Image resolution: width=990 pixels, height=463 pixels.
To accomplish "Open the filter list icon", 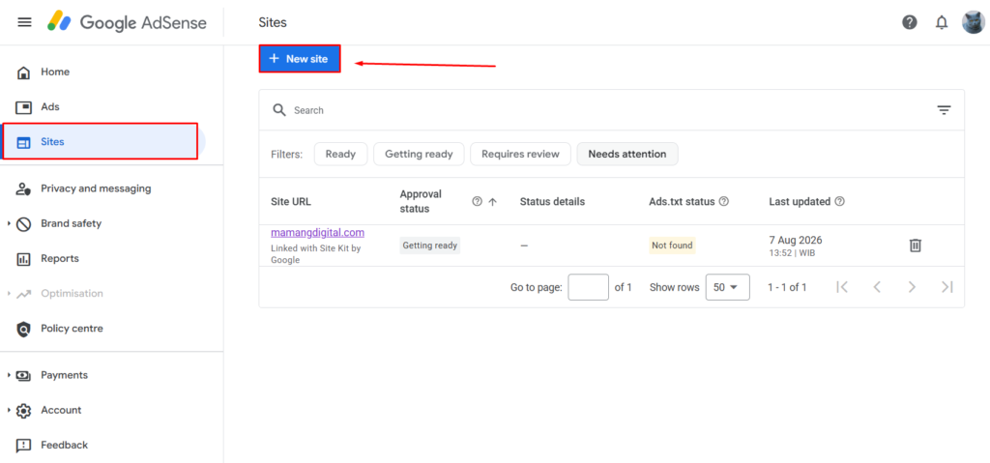I will 944,110.
